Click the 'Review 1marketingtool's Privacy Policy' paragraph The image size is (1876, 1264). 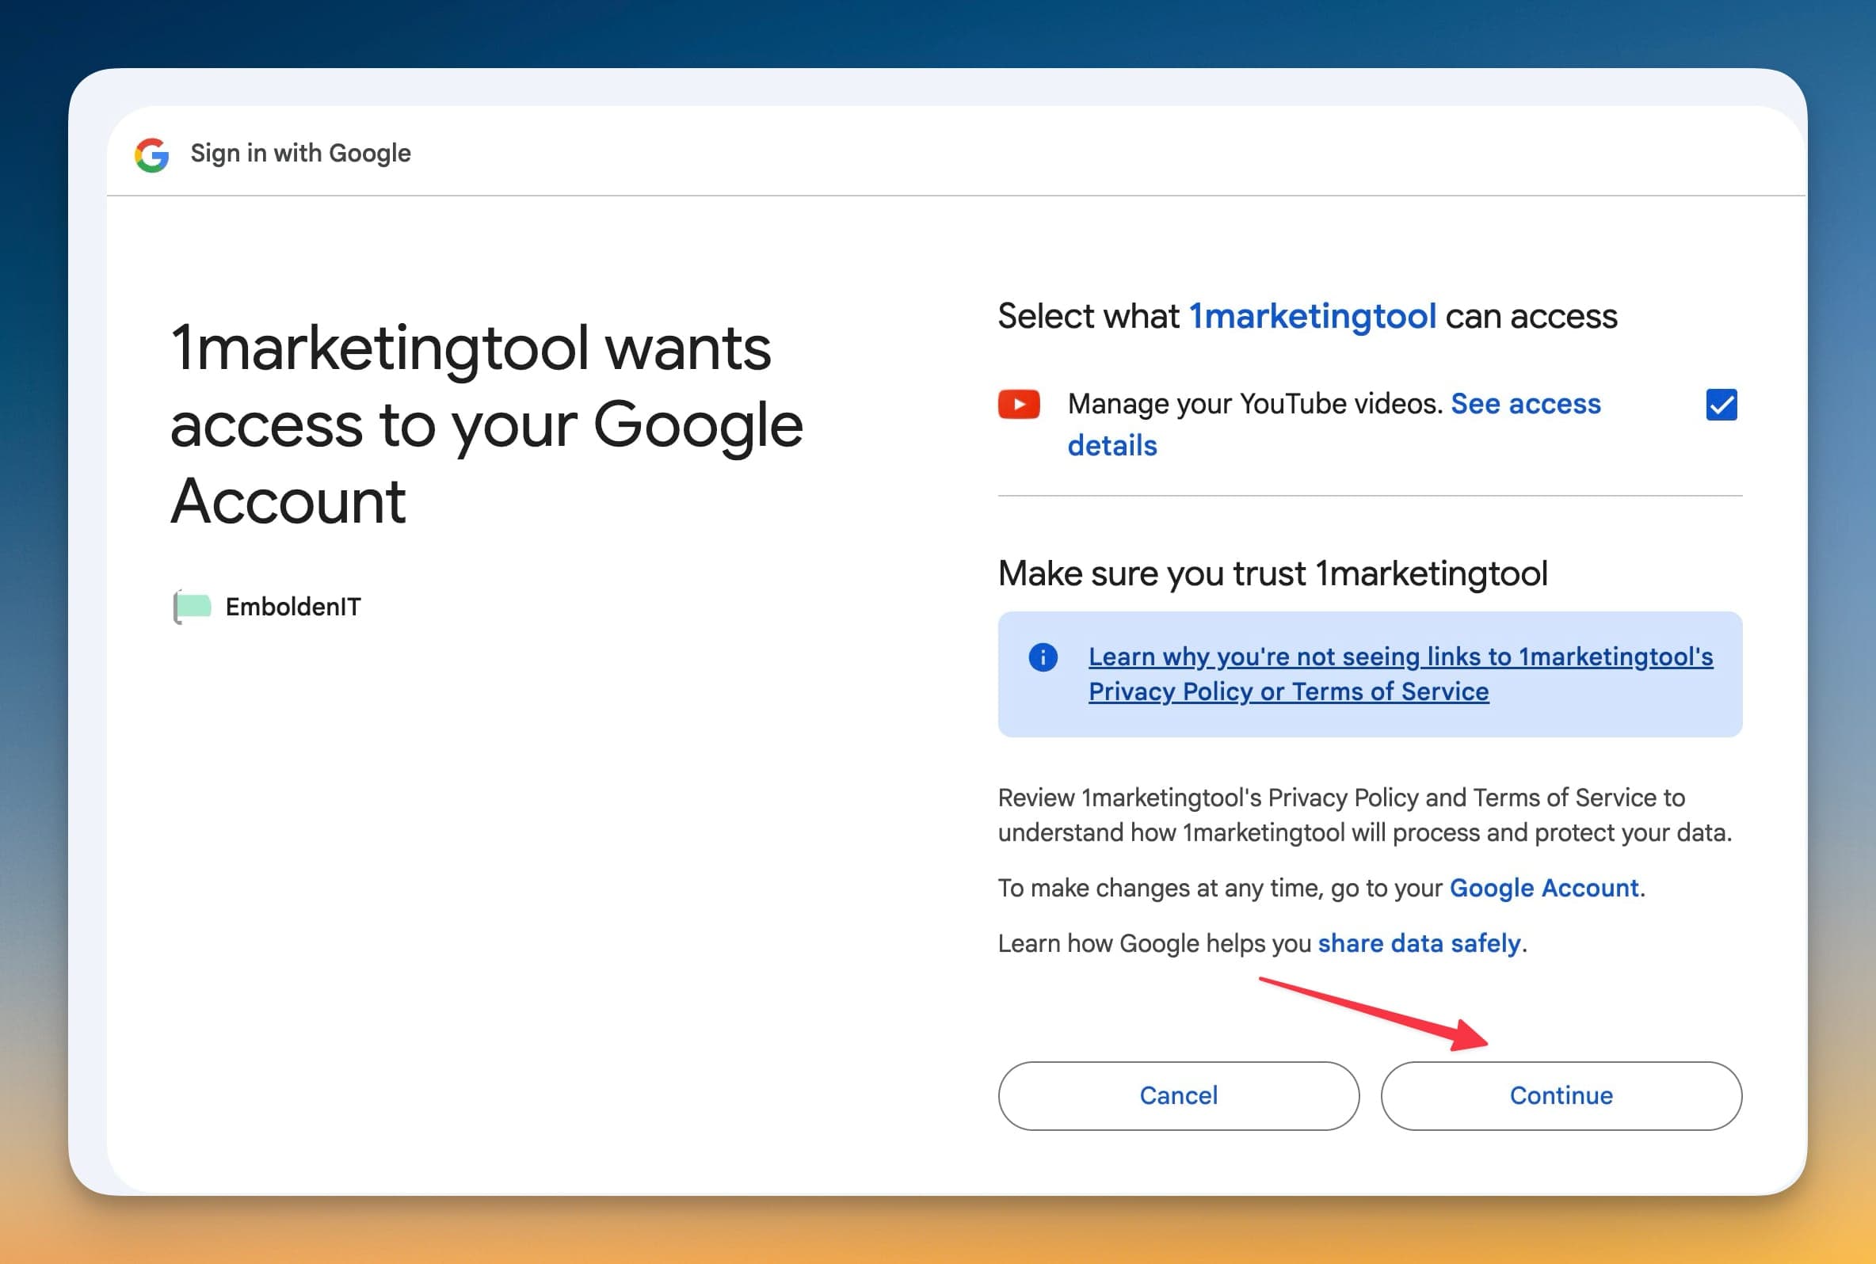pyautogui.click(x=1365, y=815)
